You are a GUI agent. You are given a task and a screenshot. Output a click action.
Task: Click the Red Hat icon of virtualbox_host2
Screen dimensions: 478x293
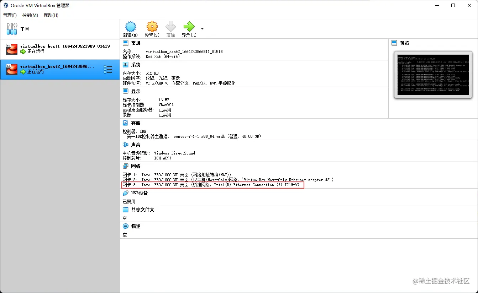click(x=12, y=70)
